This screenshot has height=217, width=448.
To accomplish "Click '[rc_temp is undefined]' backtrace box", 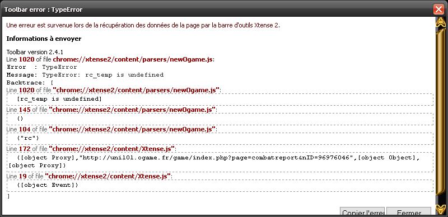I will 220,100.
